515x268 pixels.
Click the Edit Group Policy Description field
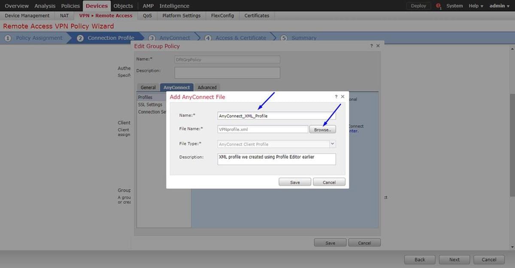coord(227,72)
